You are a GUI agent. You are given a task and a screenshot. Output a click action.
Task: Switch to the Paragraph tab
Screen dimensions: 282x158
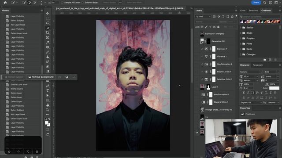pos(258,65)
